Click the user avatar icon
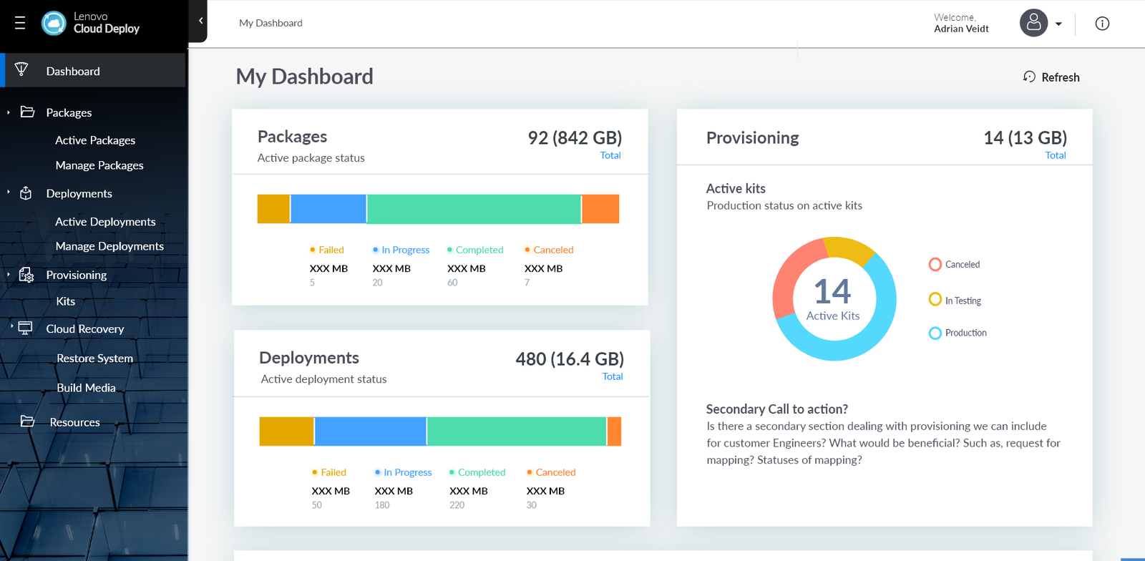Image resolution: width=1145 pixels, height=561 pixels. (1033, 23)
